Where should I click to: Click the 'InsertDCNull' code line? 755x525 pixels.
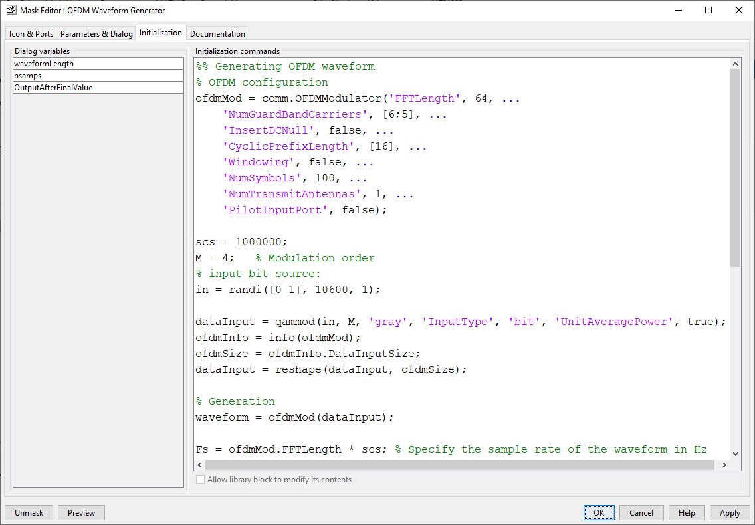pyautogui.click(x=308, y=130)
